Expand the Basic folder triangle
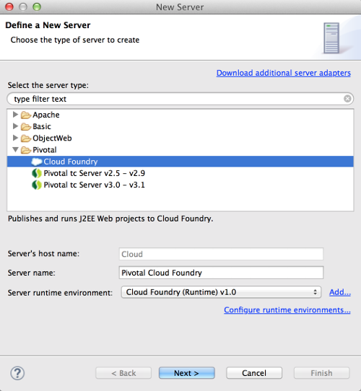The width and height of the screenshot is (361, 391). pyautogui.click(x=15, y=126)
